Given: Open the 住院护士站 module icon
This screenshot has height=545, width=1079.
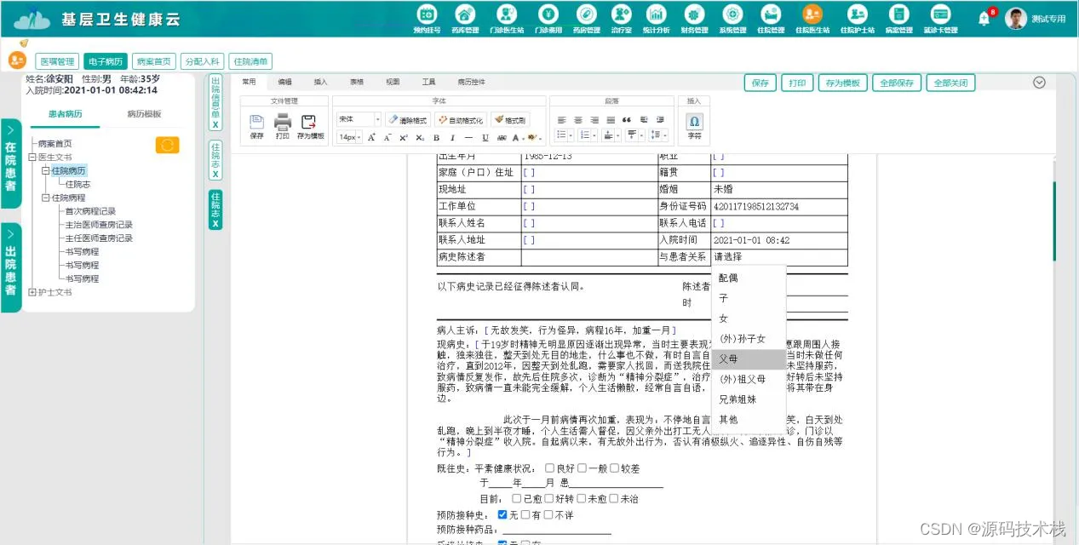Looking at the screenshot, I should [x=857, y=14].
